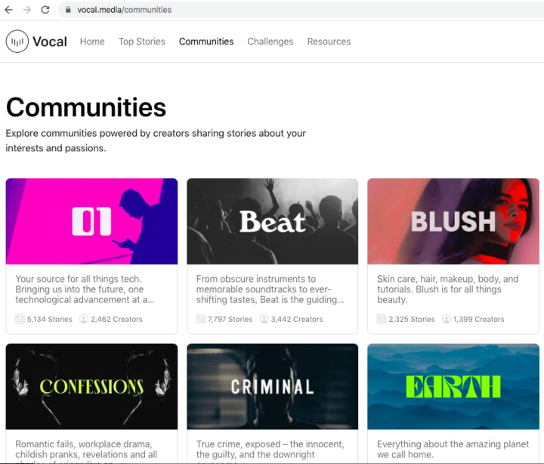Open the Home nav item

pos(92,42)
